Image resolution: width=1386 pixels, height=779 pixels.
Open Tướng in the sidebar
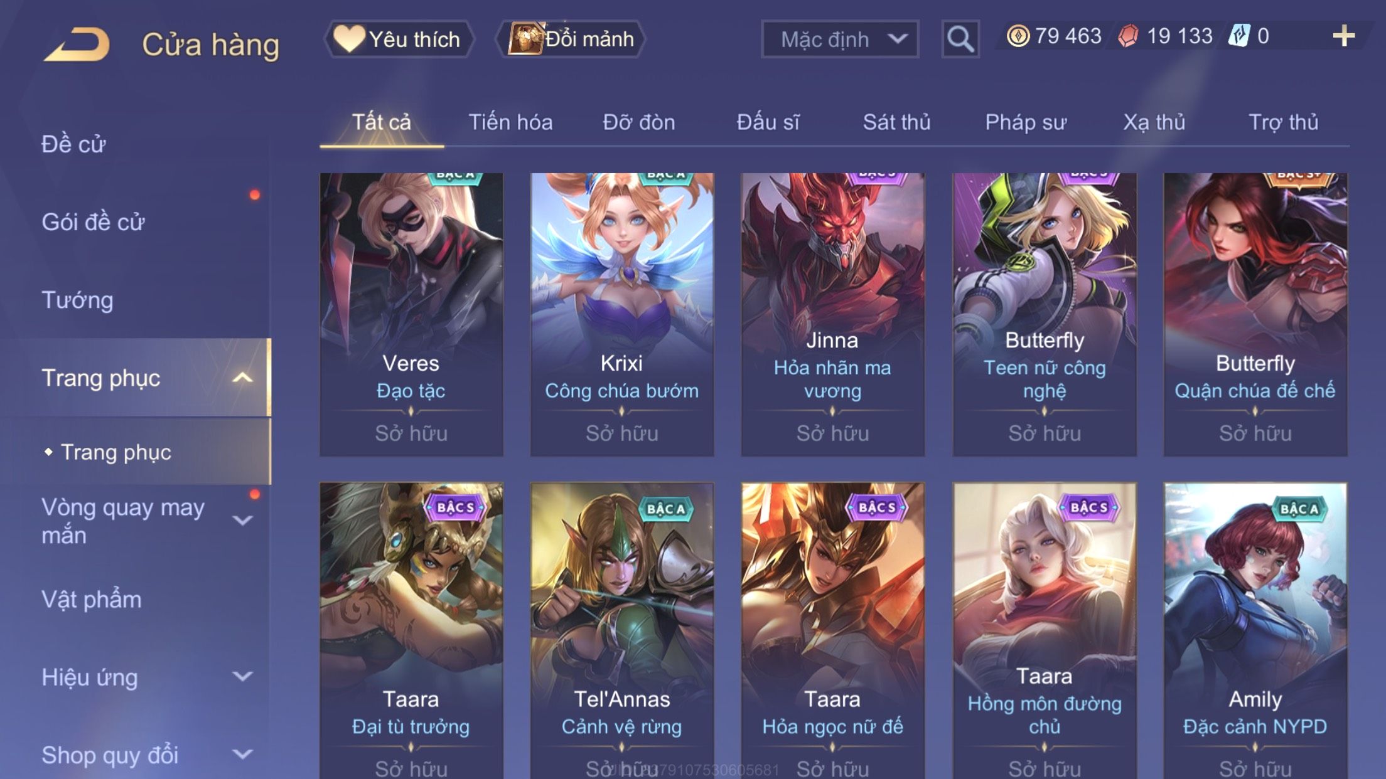click(x=77, y=300)
